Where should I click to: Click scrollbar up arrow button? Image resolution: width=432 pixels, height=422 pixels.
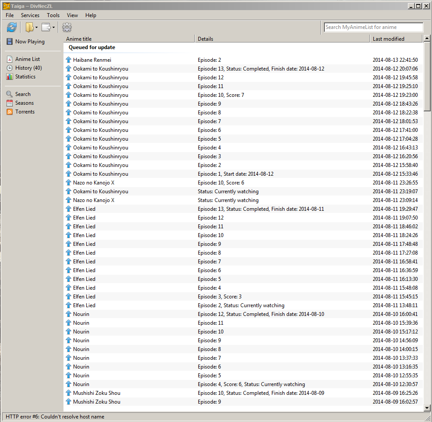pyautogui.click(x=427, y=38)
